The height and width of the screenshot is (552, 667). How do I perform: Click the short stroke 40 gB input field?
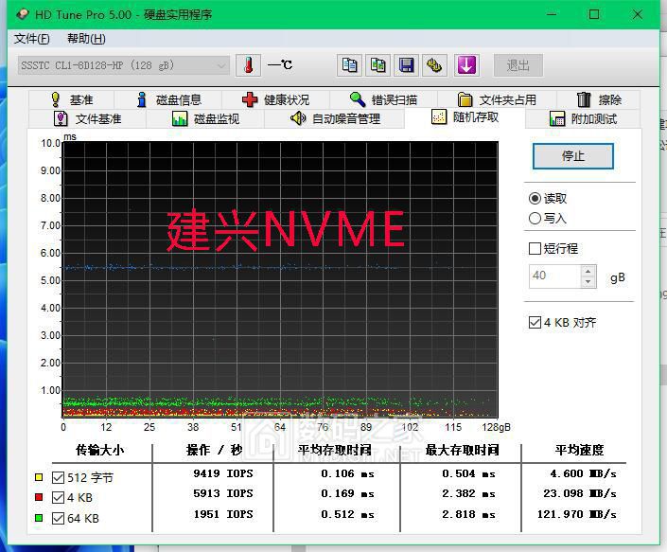(554, 276)
